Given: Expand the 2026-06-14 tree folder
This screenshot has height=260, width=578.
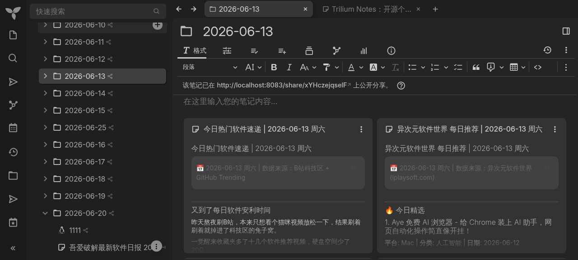Looking at the screenshot, I should [45, 93].
